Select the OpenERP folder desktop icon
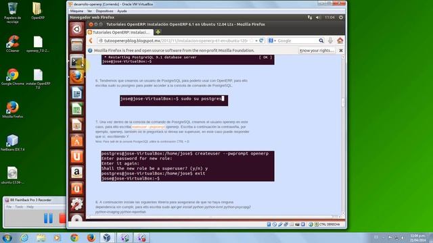The width and height of the screenshot is (433, 243). point(38,11)
